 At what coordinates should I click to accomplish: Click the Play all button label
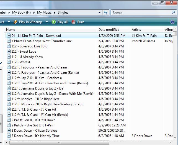pyautogui.click(x=62, y=22)
